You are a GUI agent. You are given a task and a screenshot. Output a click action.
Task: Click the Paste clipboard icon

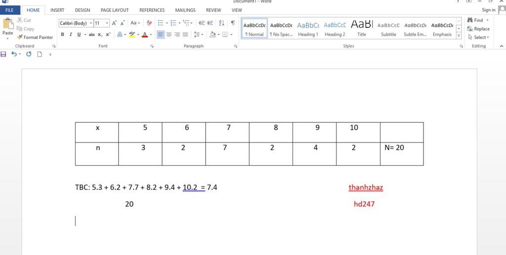click(8, 24)
